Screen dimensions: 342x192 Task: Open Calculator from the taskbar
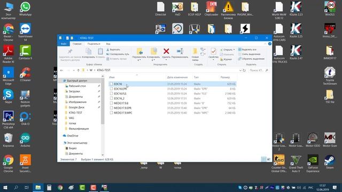49,187
